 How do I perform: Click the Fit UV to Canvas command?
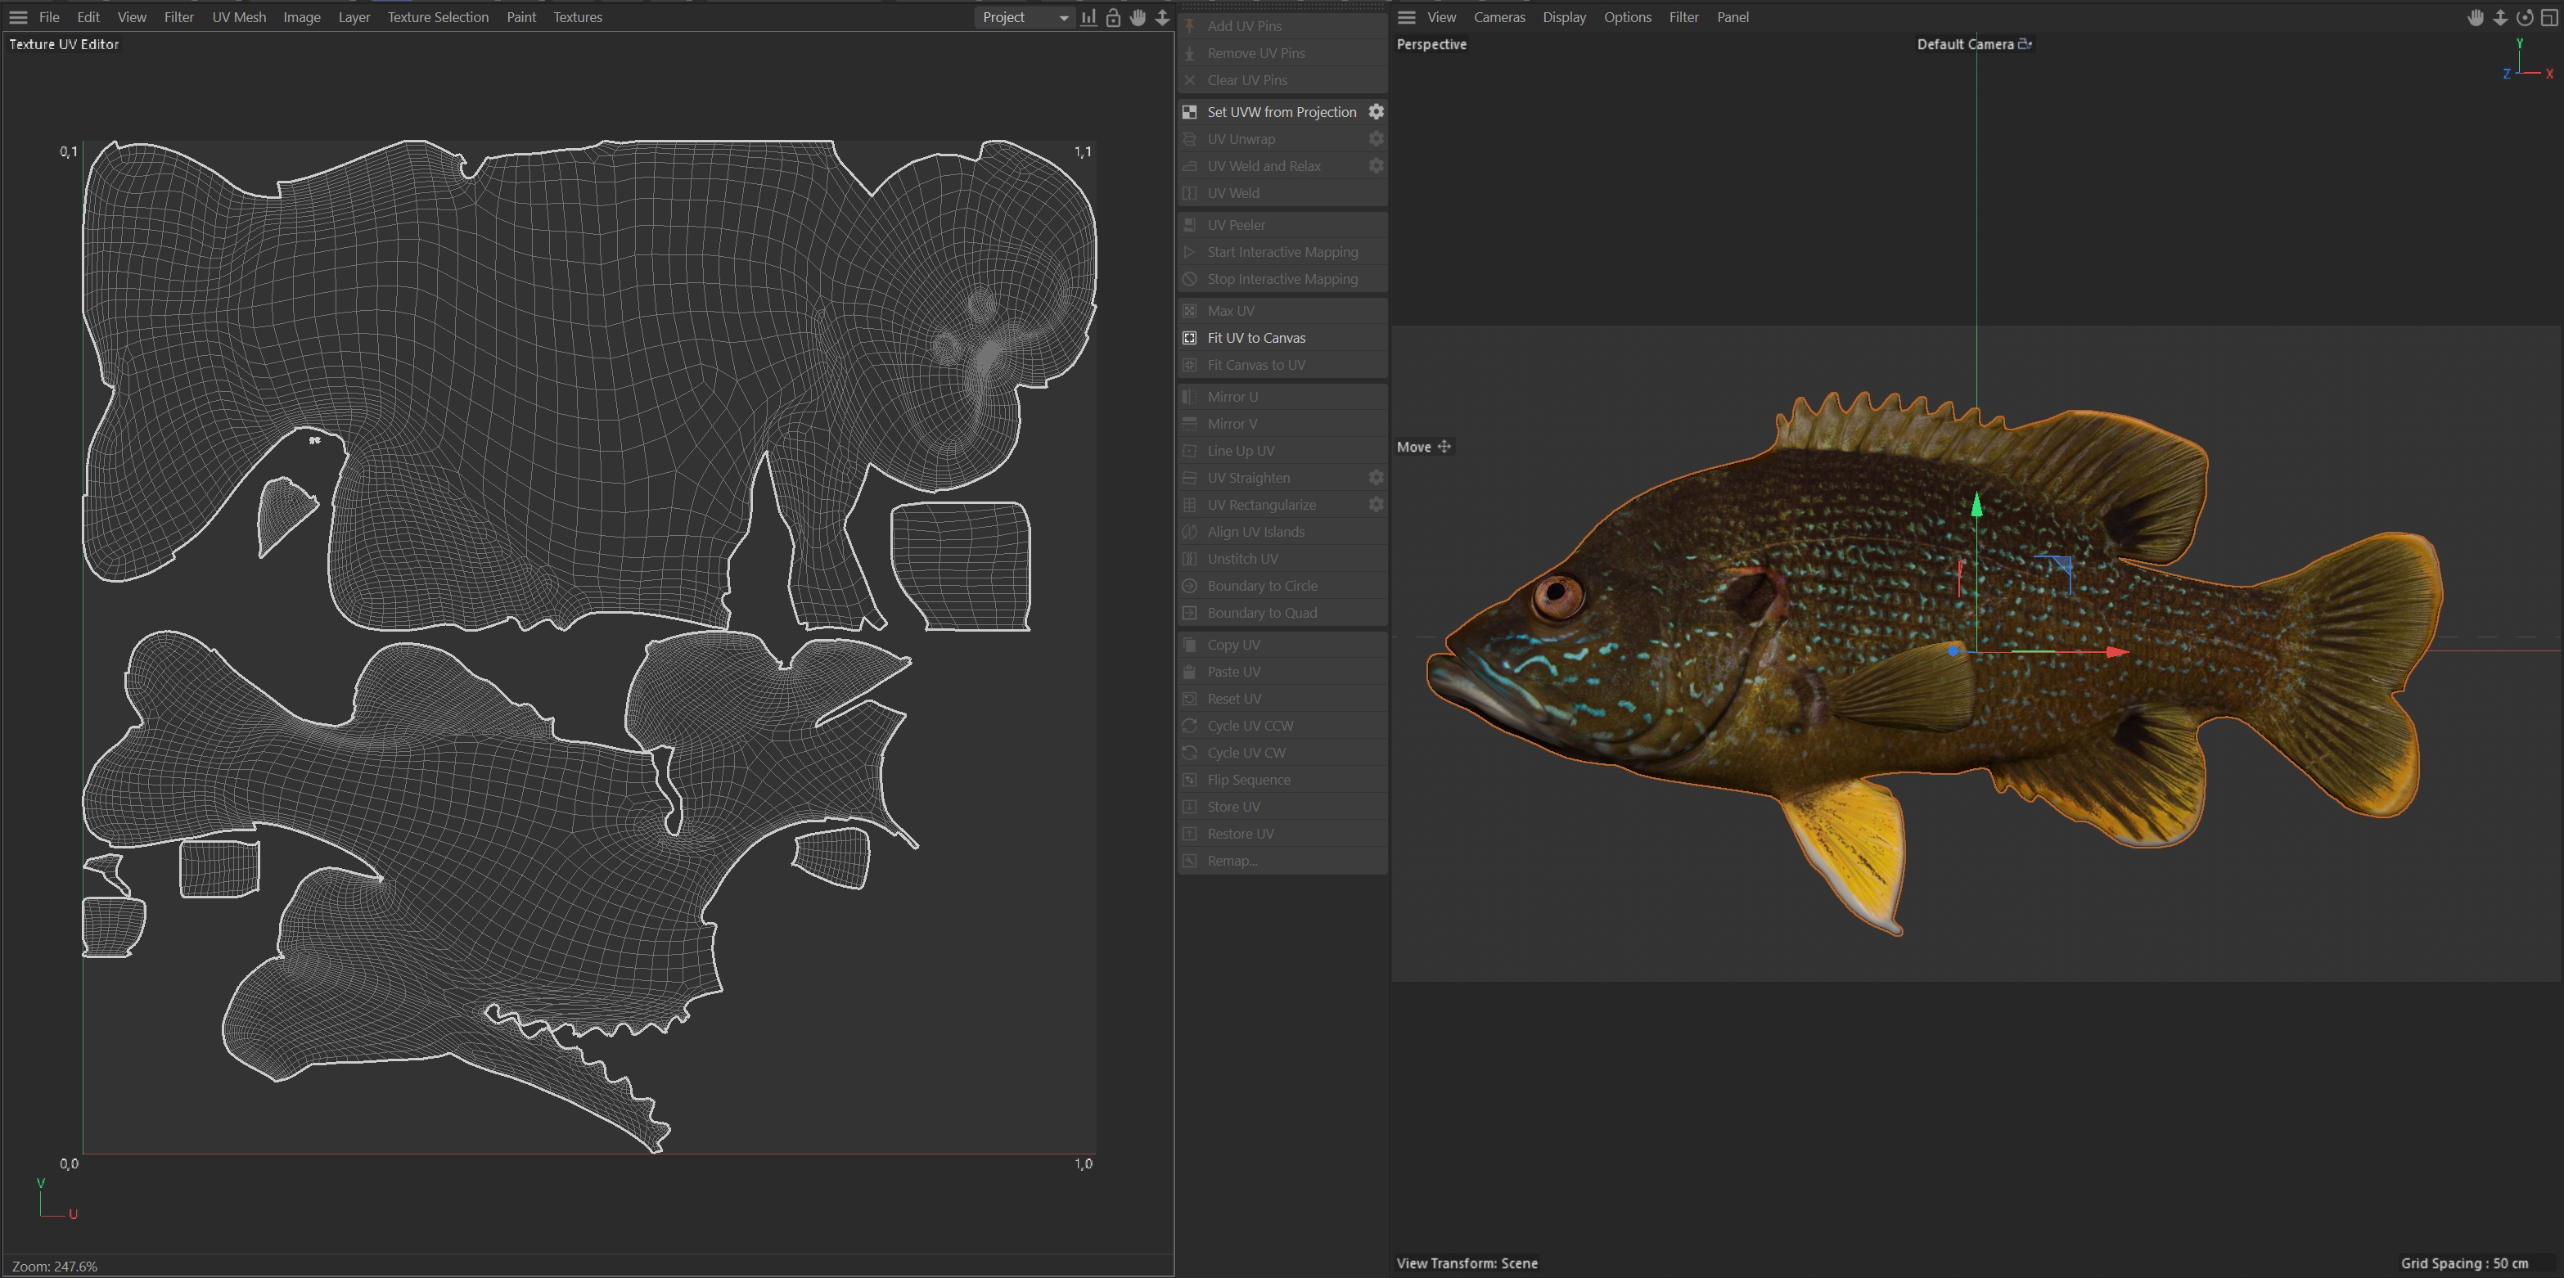tap(1256, 339)
